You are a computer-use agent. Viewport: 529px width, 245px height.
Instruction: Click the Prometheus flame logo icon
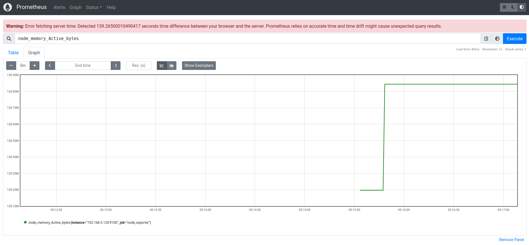point(8,7)
